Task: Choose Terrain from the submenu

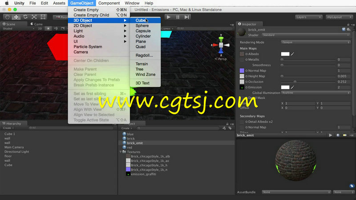Action: point(146,64)
